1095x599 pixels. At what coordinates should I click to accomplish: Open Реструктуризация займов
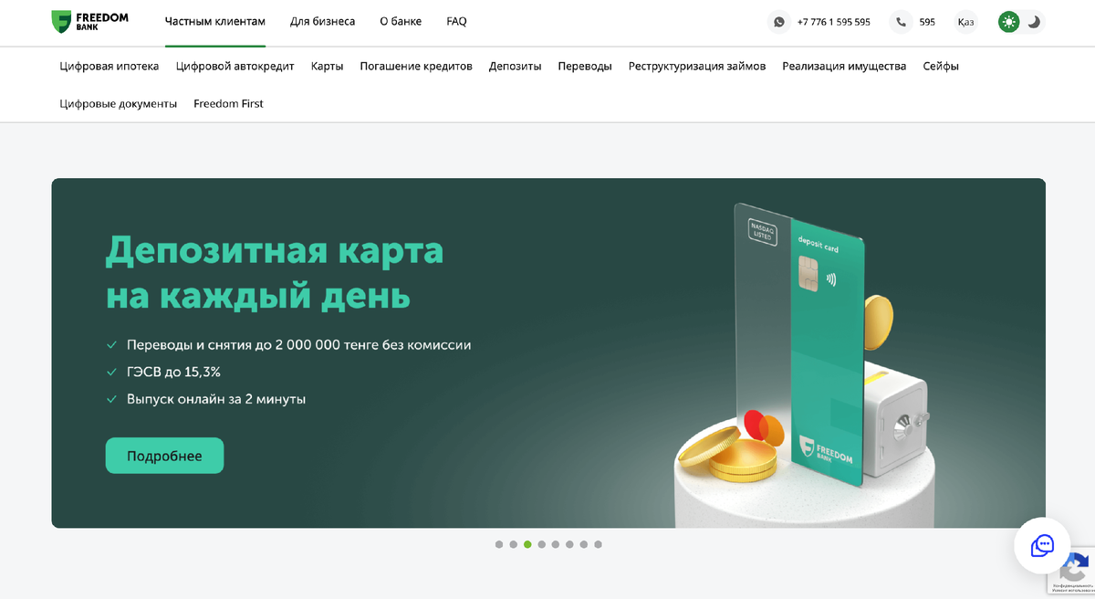[697, 66]
